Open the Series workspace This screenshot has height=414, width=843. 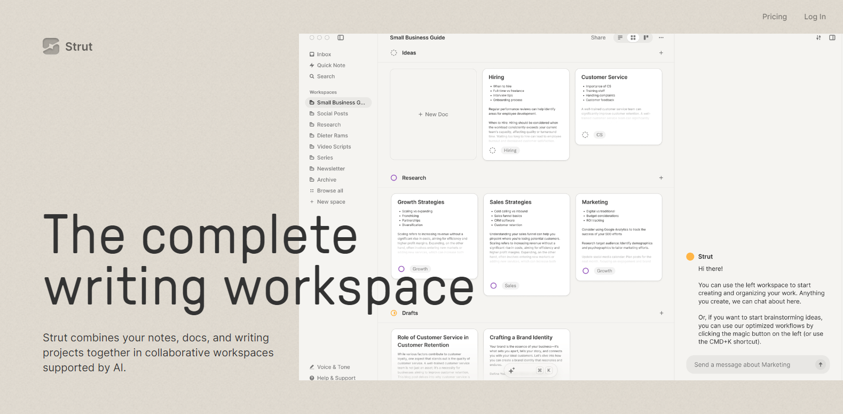click(321, 158)
